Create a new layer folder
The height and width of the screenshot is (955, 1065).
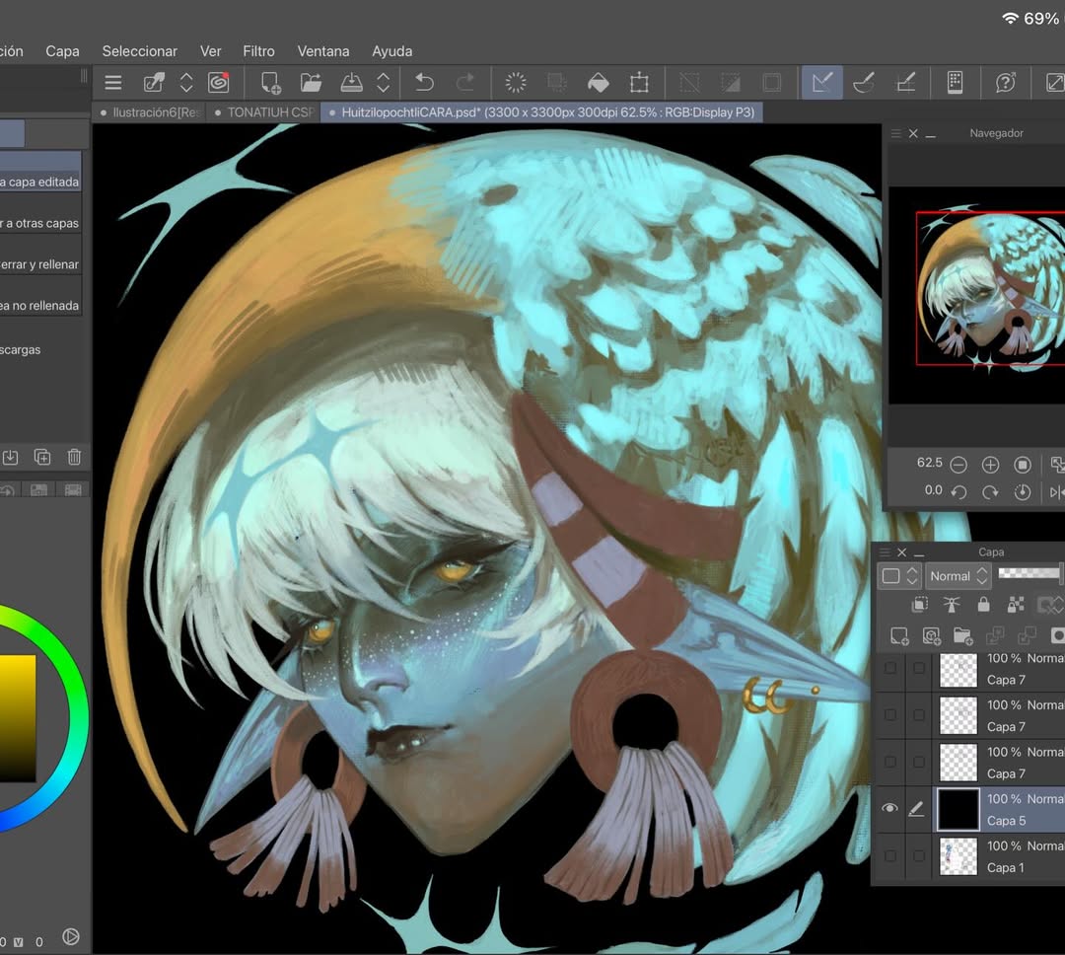pyautogui.click(x=963, y=636)
